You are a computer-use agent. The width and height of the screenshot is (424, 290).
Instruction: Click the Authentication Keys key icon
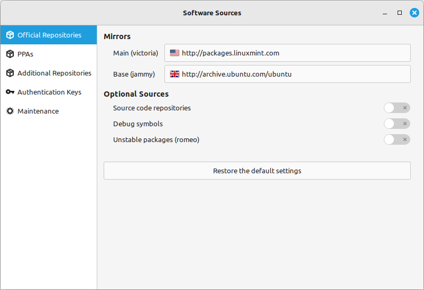10,92
